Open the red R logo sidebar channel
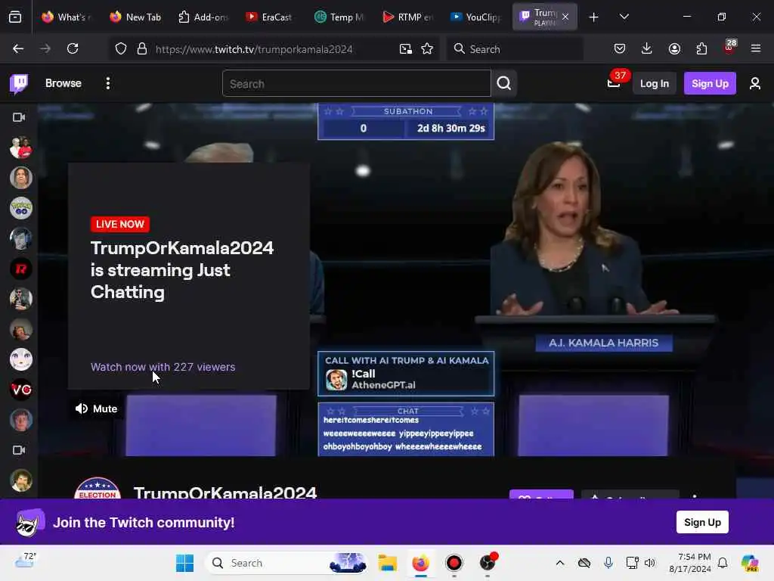The height and width of the screenshot is (581, 774). (20, 269)
